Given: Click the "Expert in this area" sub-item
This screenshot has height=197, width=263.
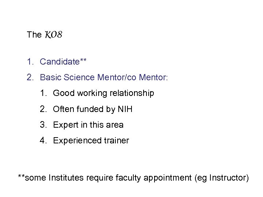Looking at the screenshot, I should coord(88,125).
